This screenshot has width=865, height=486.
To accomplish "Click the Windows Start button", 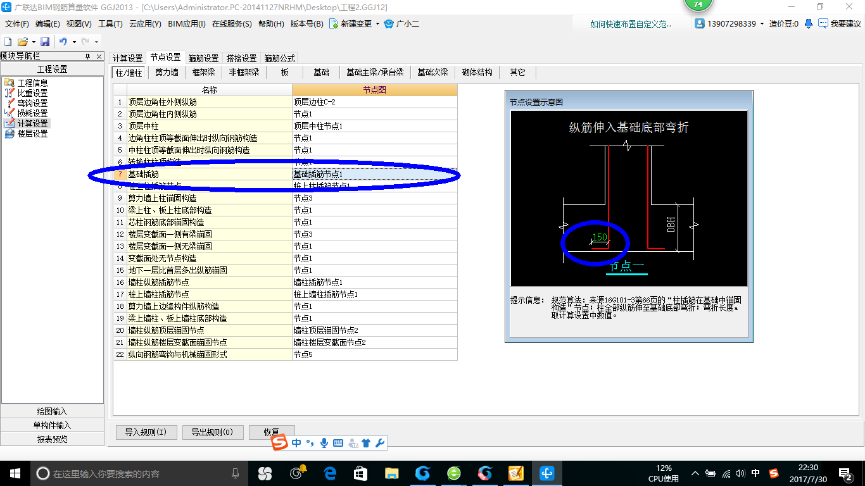I will pos(15,473).
